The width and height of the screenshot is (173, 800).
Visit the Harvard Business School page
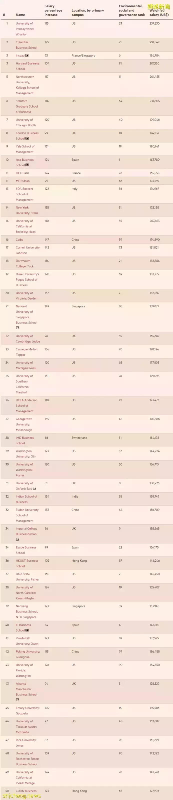point(27,66)
